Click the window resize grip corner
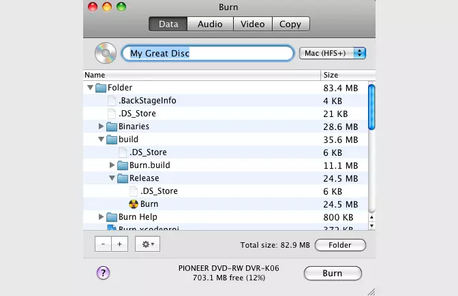 tap(371, 292)
